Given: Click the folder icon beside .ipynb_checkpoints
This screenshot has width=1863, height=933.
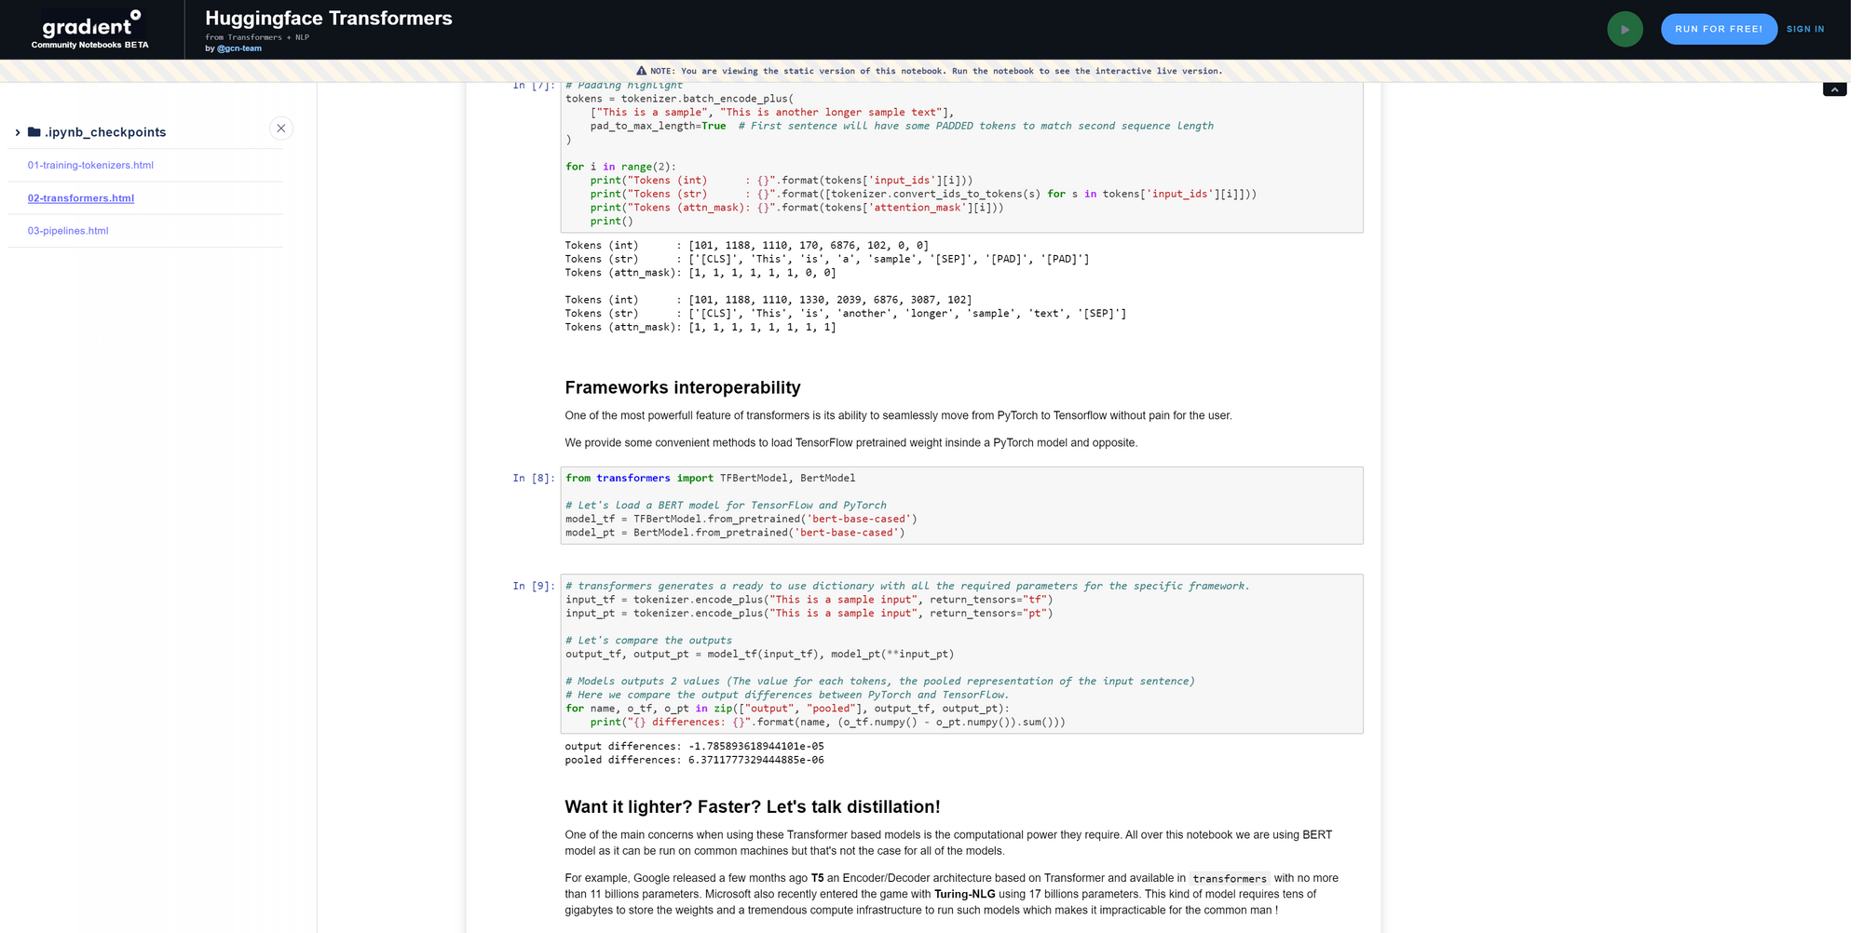Looking at the screenshot, I should [x=34, y=132].
